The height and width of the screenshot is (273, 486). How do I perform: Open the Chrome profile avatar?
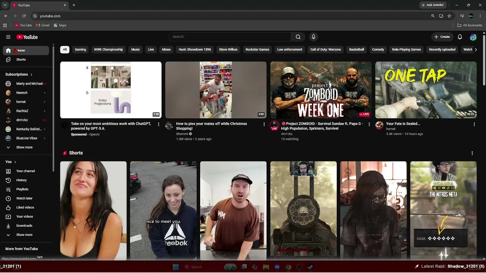pyautogui.click(x=471, y=16)
